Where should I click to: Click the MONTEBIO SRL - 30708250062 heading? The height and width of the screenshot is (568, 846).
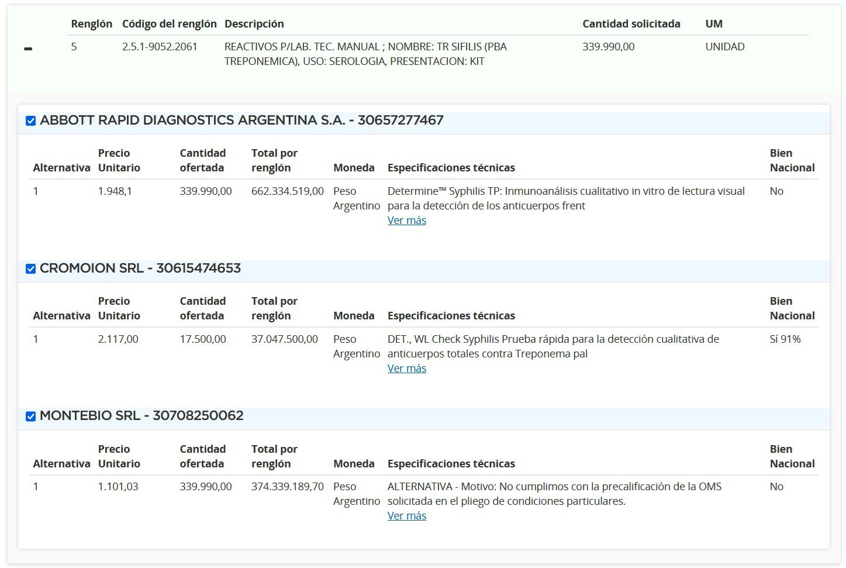pos(141,416)
